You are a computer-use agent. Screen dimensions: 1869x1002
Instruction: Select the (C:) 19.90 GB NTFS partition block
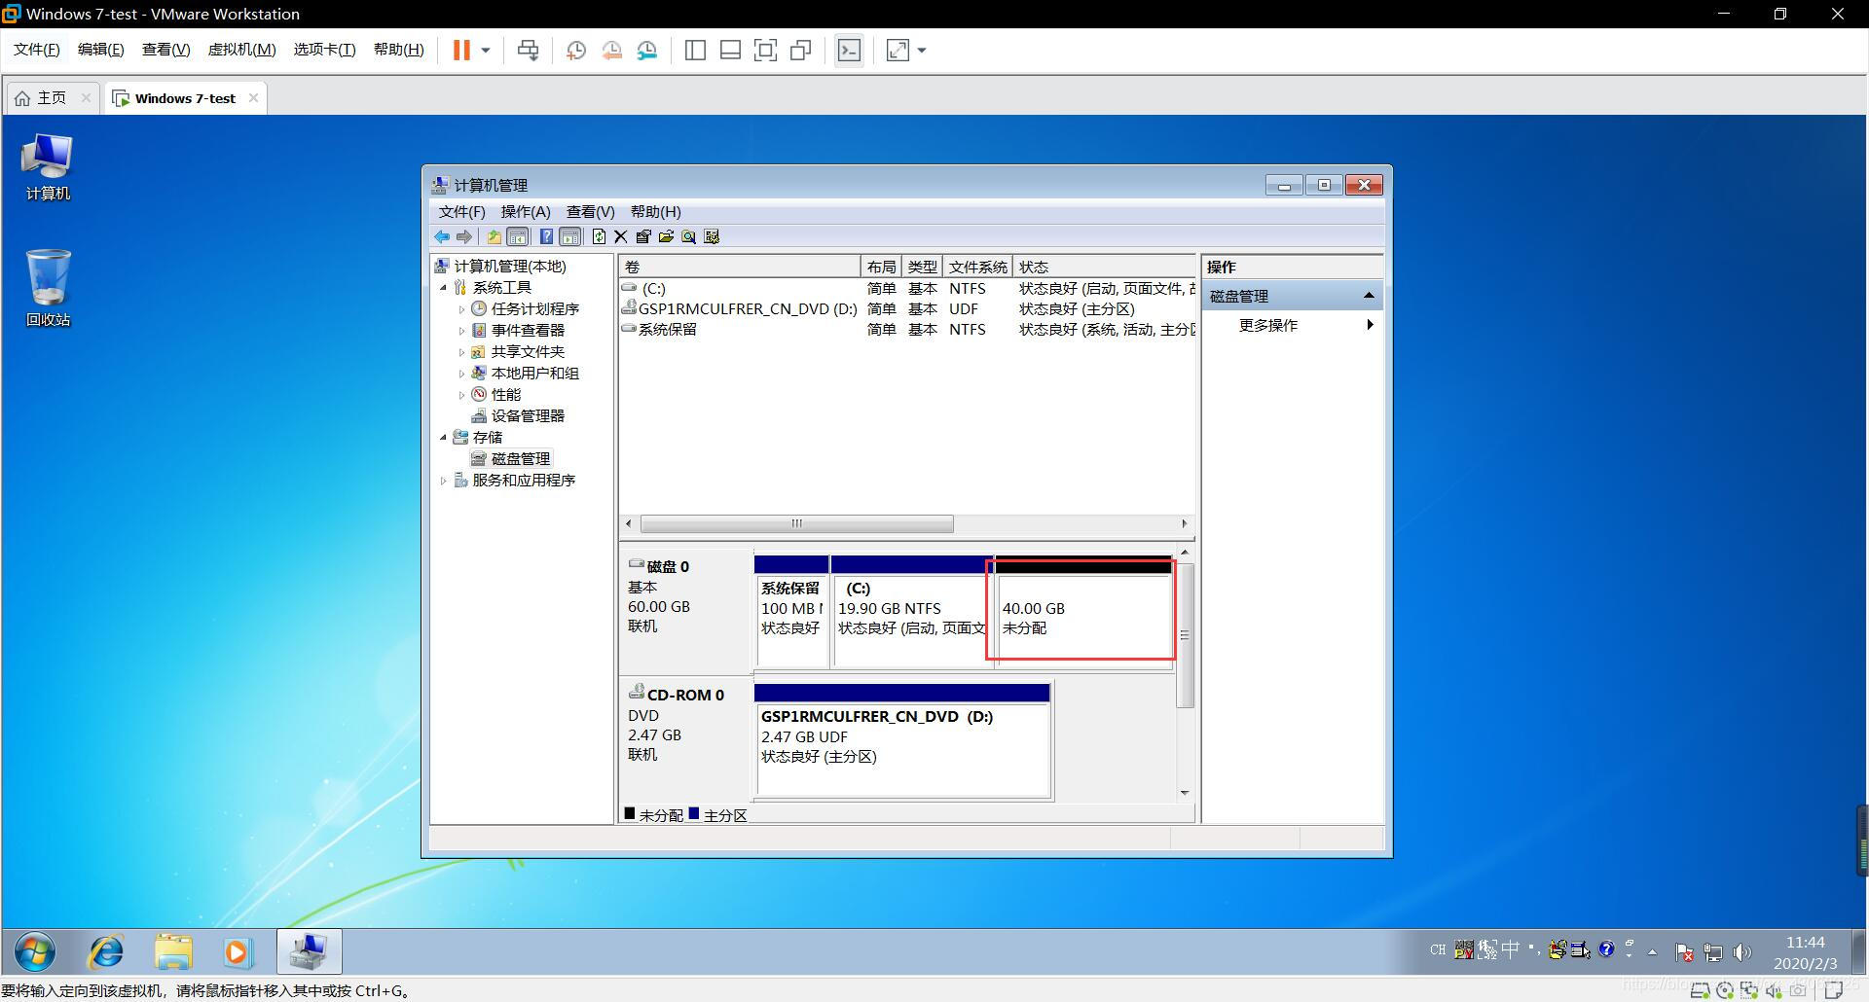tap(912, 611)
